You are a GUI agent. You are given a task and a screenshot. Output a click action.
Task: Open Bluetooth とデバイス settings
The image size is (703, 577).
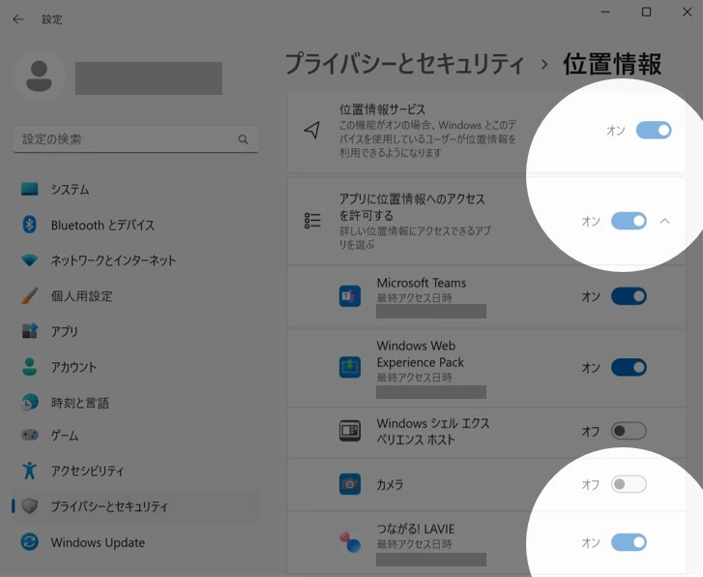103,225
